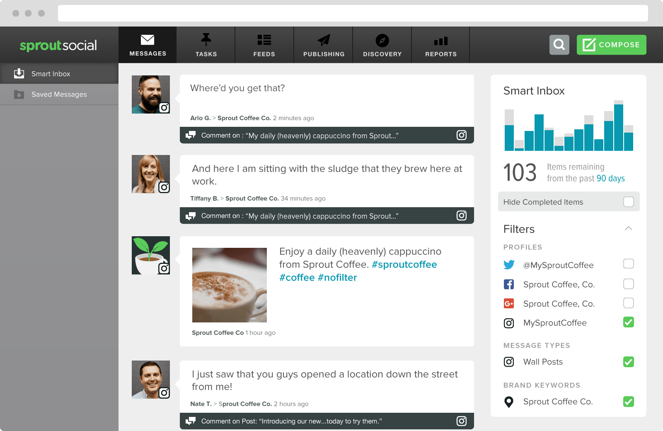Enable the @MySproutCoffee Twitter profile checkbox
This screenshot has width=663, height=431.
tap(629, 264)
